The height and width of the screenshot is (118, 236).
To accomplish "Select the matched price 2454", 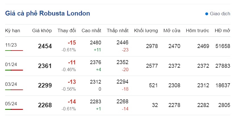I will click(45, 46).
